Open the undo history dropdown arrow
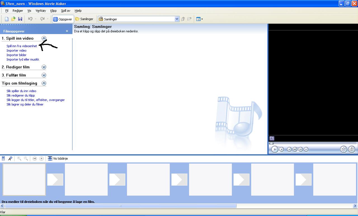 click(x=36, y=19)
